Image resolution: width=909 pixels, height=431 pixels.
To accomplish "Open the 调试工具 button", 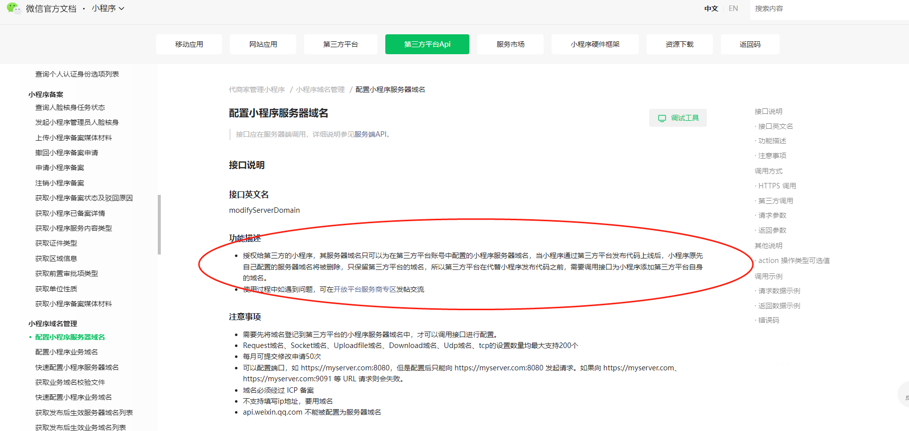I will pyautogui.click(x=678, y=118).
